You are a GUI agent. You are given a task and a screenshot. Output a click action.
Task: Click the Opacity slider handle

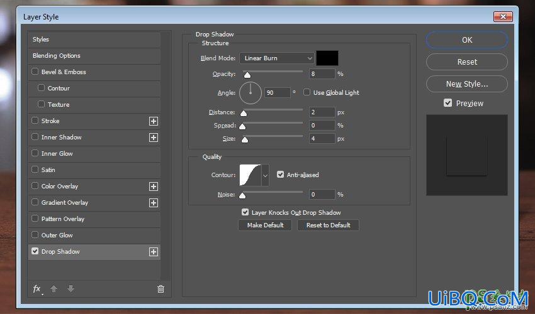coord(247,75)
